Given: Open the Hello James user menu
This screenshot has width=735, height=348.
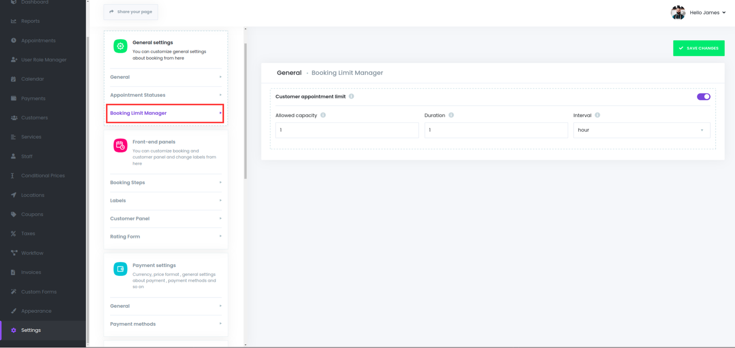Looking at the screenshot, I should pyautogui.click(x=699, y=12).
